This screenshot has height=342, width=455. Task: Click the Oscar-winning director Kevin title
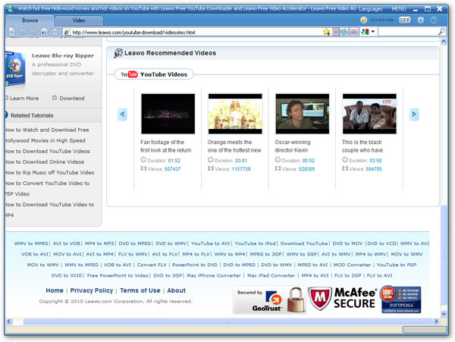click(x=293, y=146)
